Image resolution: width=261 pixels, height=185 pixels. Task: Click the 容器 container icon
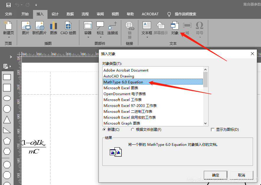point(88,25)
